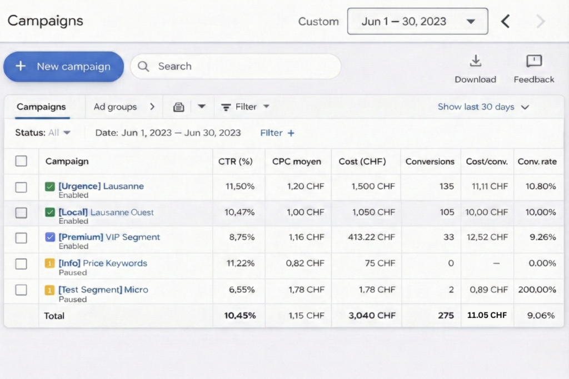Click paused status icon for Info Price Keywords
This screenshot has height=379, width=569.
[50, 264]
